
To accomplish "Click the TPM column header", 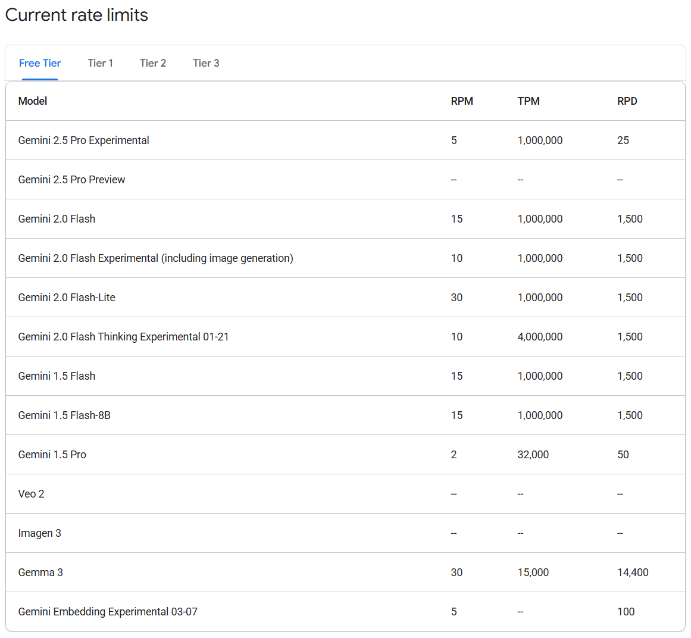I will pos(529,101).
